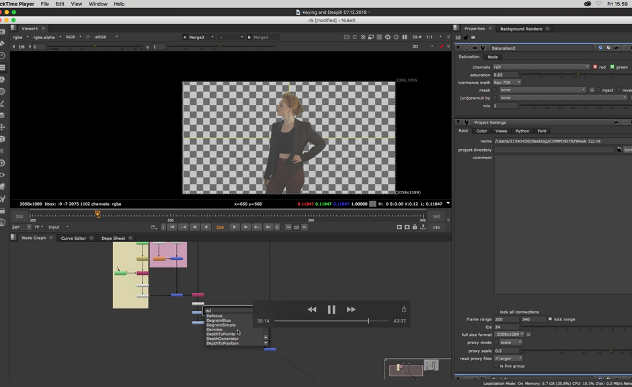Click the play forward button in the timeline
This screenshot has width=632, height=387.
235,227
